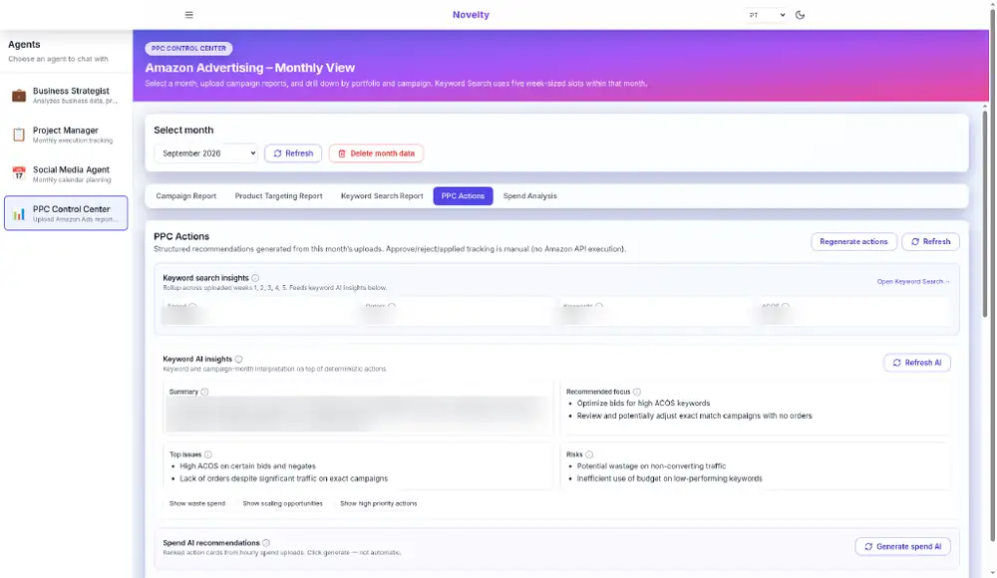Click the 'Amazon Advertising – Monthly View' heading

click(x=250, y=68)
